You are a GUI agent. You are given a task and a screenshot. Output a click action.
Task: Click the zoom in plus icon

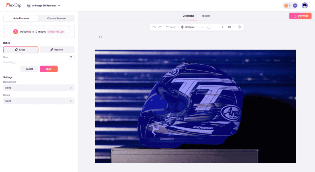point(223,27)
